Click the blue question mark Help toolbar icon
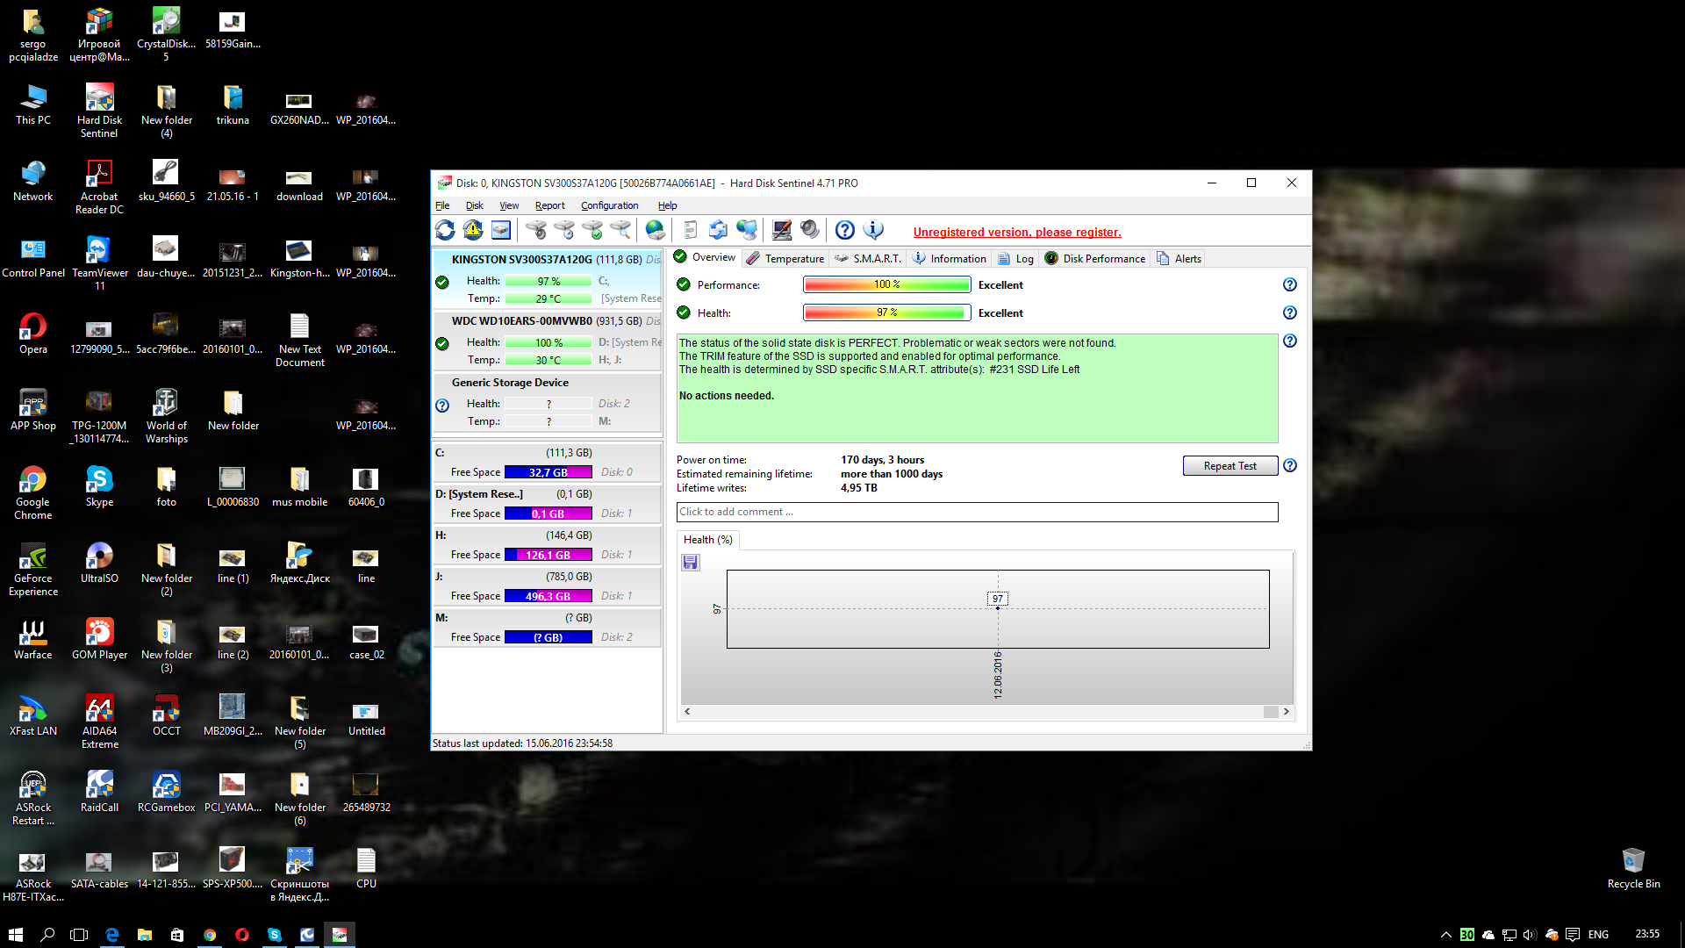Image resolution: width=1685 pixels, height=948 pixels. [x=844, y=230]
